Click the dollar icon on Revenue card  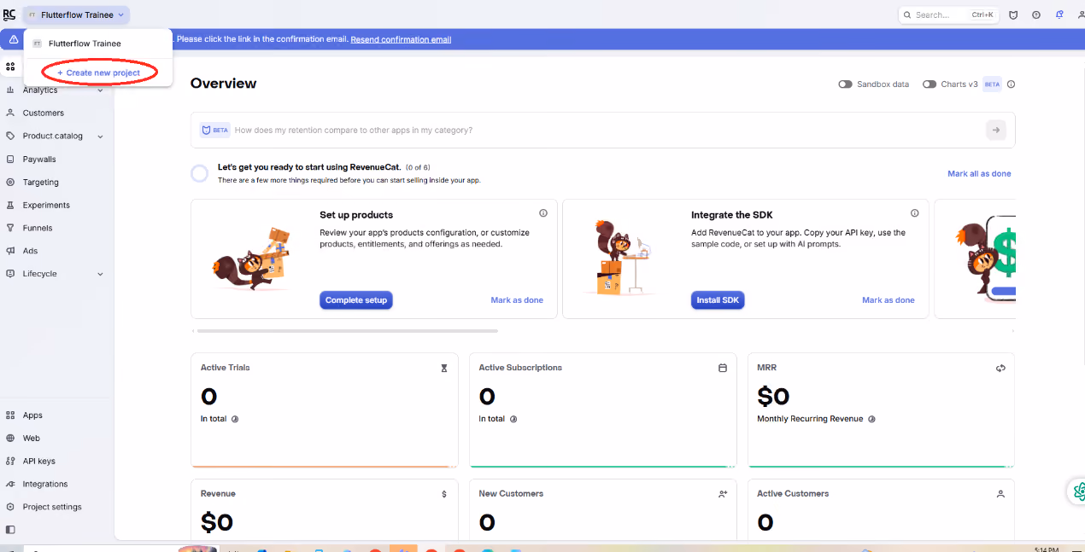tap(444, 494)
